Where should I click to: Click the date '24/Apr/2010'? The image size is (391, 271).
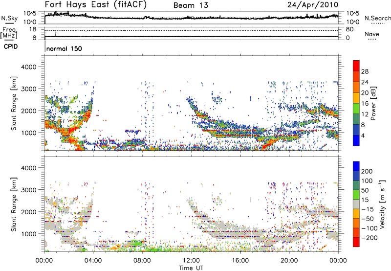313,5
